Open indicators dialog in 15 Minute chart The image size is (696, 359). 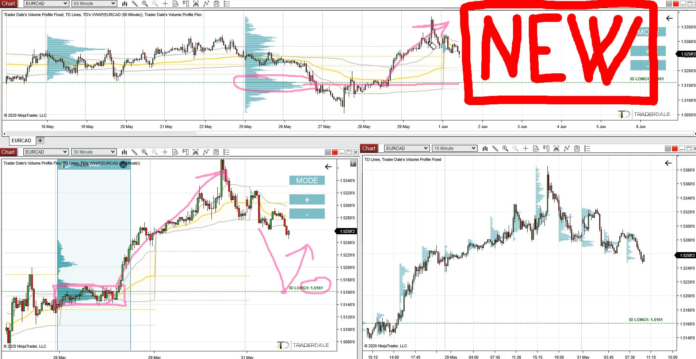pos(557,148)
